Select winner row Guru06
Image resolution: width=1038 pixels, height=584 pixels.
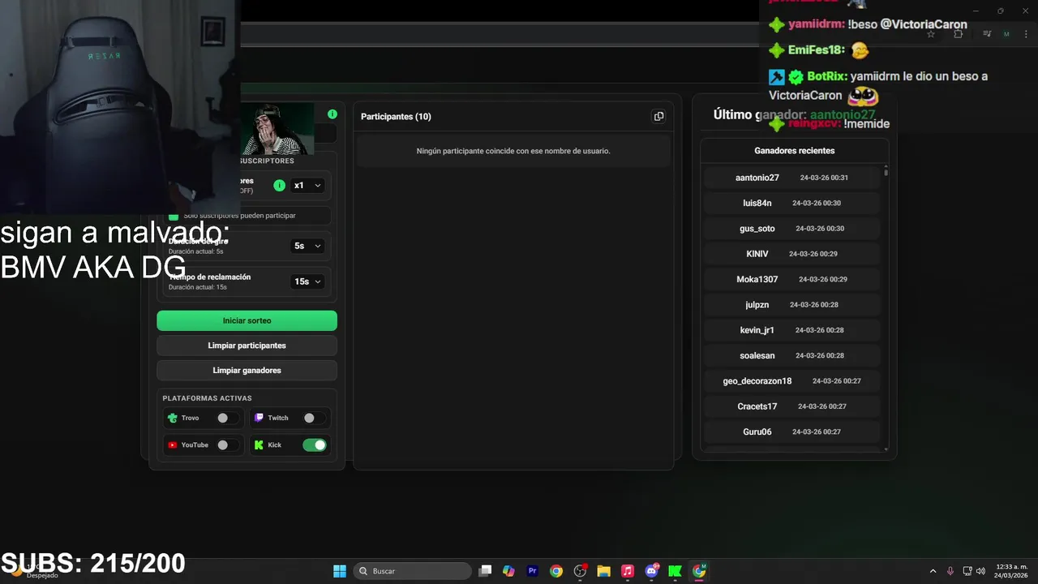[x=791, y=432]
